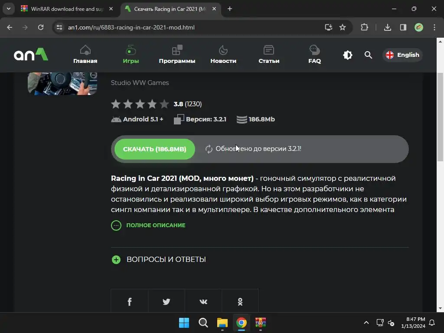Go forward in browser history
Viewport: 444px width, 333px height.
[x=25, y=27]
